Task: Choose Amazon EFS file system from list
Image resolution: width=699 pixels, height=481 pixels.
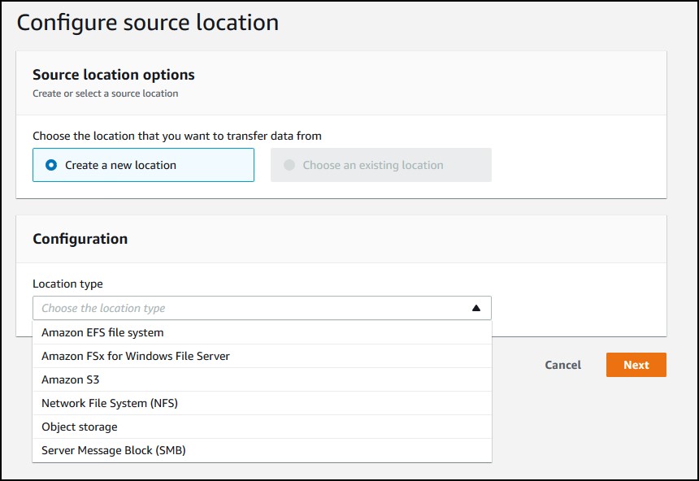Action: tap(262, 332)
